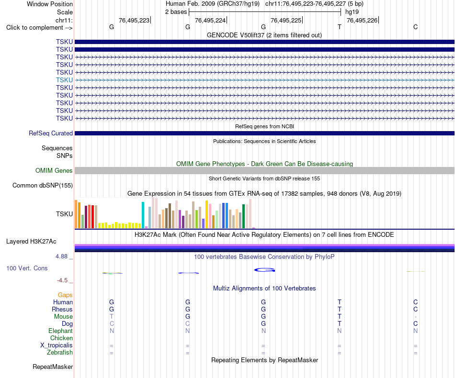Click the hg19 text beside the scale bar

pyautogui.click(x=352, y=12)
